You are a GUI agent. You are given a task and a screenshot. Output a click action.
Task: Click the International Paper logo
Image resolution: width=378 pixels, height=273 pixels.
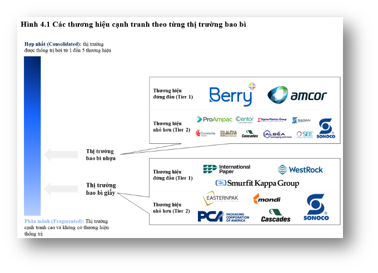227,169
